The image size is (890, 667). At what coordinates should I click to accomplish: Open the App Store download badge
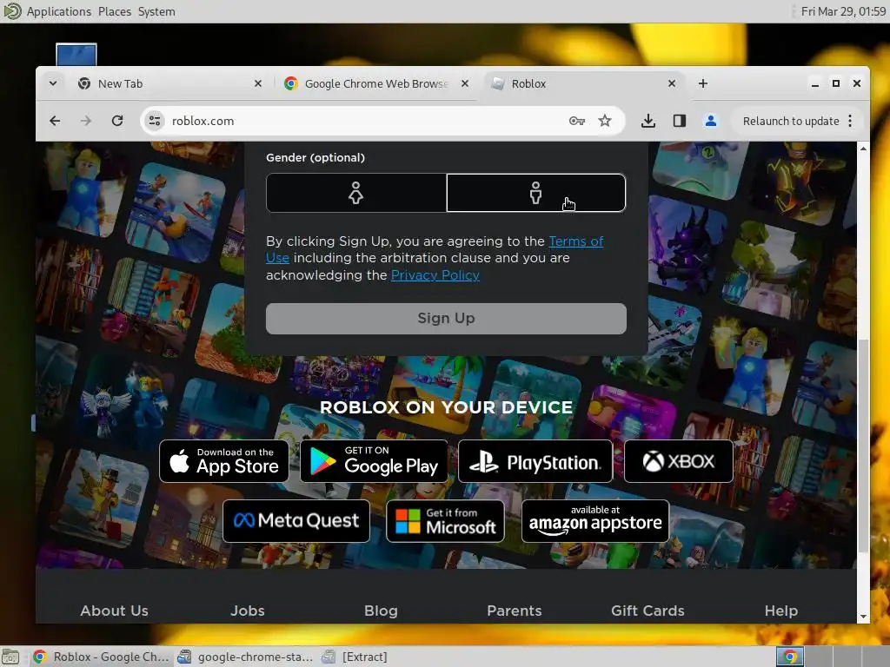click(x=224, y=461)
